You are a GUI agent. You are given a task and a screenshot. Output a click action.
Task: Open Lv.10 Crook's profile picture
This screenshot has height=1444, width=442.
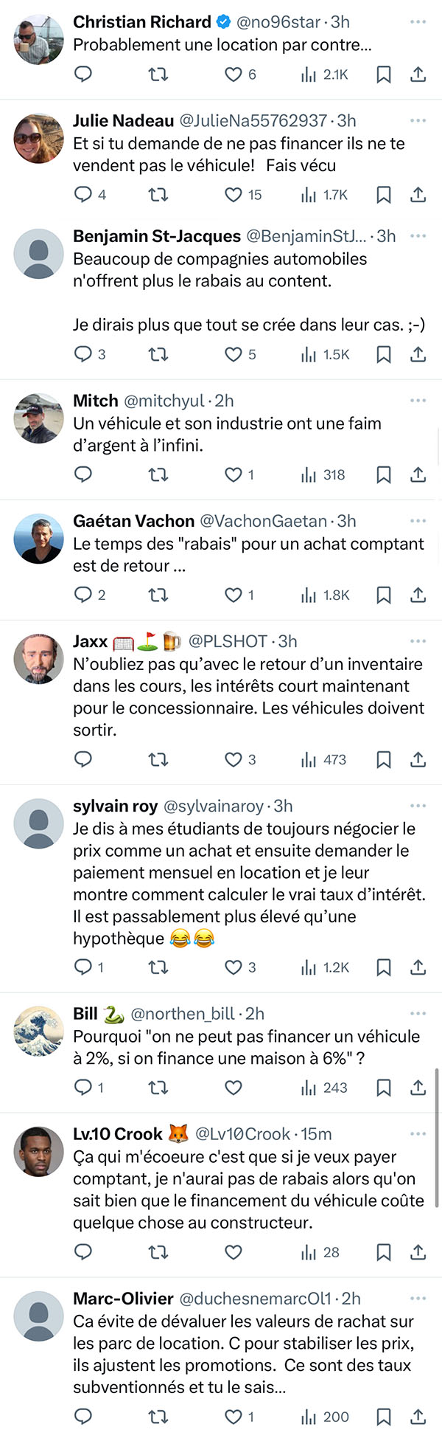(39, 1151)
